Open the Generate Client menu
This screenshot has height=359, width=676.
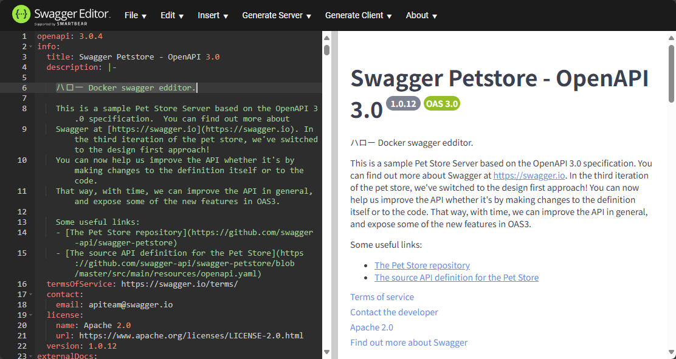point(358,15)
